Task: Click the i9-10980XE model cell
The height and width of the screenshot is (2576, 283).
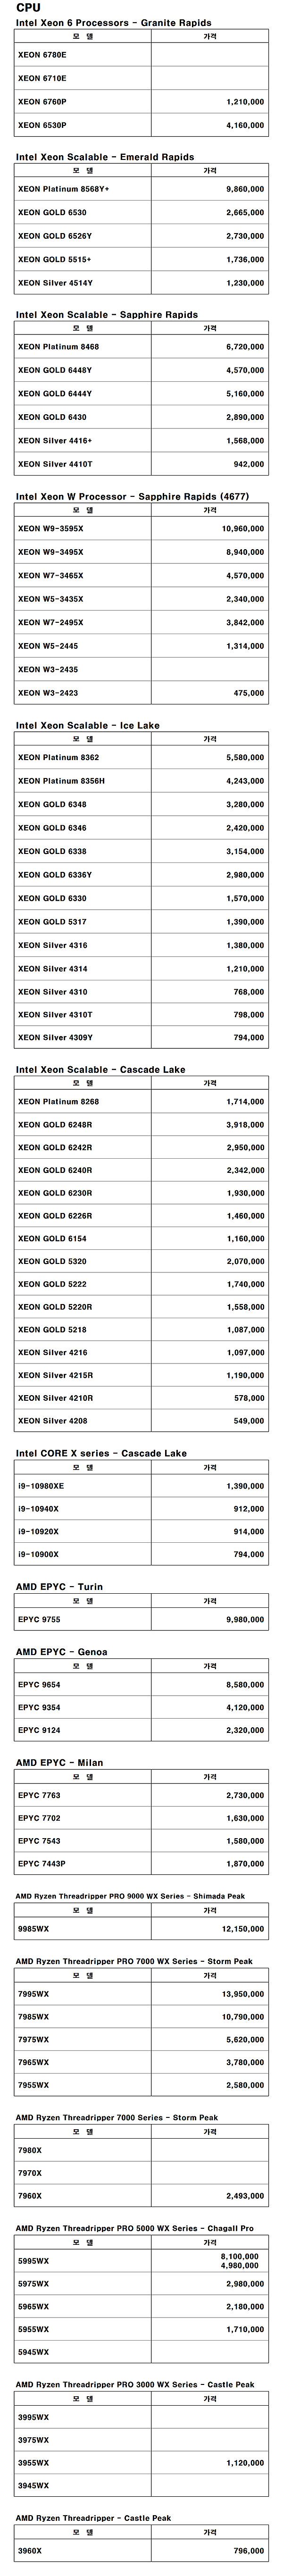Action: click(x=41, y=1486)
